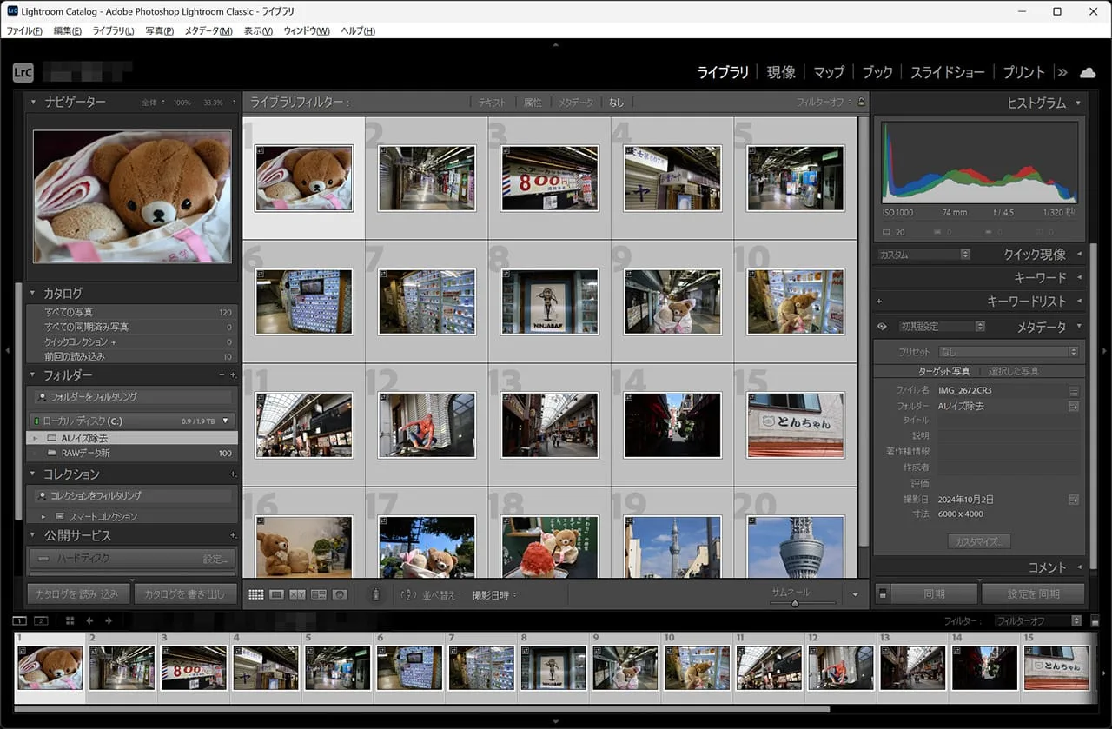The image size is (1112, 729).
Task: Toggle the eye icon in the Metadata panel
Action: (x=883, y=327)
